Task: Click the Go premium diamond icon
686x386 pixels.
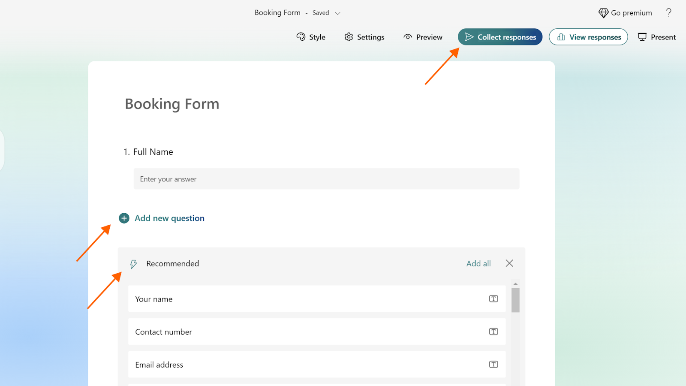Action: click(603, 13)
